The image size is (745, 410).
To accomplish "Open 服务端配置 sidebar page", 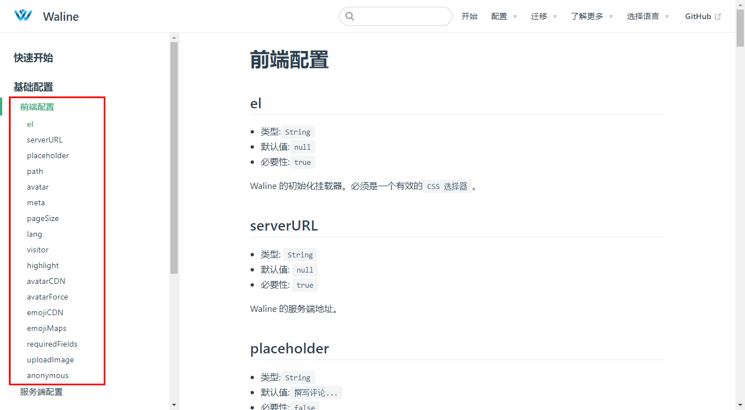I will 41,392.
